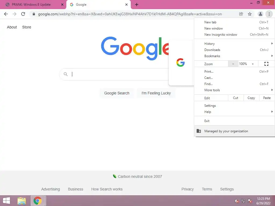Open the About link
This screenshot has width=275, height=206.
[x=12, y=27]
